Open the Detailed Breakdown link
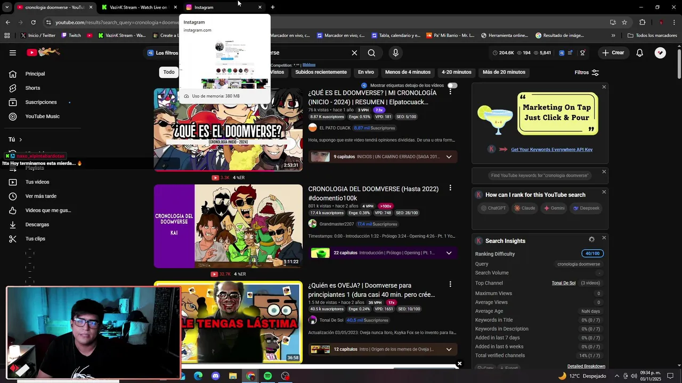The height and width of the screenshot is (383, 682). (x=586, y=366)
